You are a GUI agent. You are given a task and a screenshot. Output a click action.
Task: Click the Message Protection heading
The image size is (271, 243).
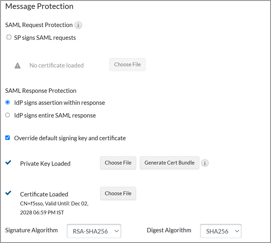click(39, 6)
